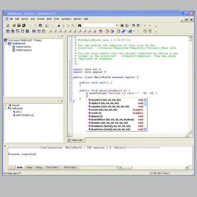This screenshot has height=197, width=197.
Task: Save the file with the floppy icon
Action: coord(19,25)
